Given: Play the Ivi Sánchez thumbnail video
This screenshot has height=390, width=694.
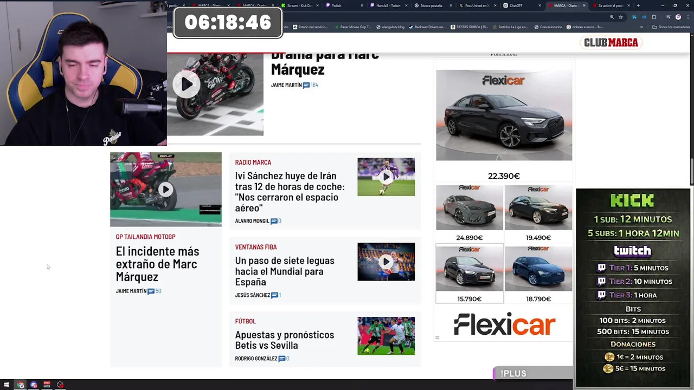Looking at the screenshot, I should pyautogui.click(x=386, y=177).
